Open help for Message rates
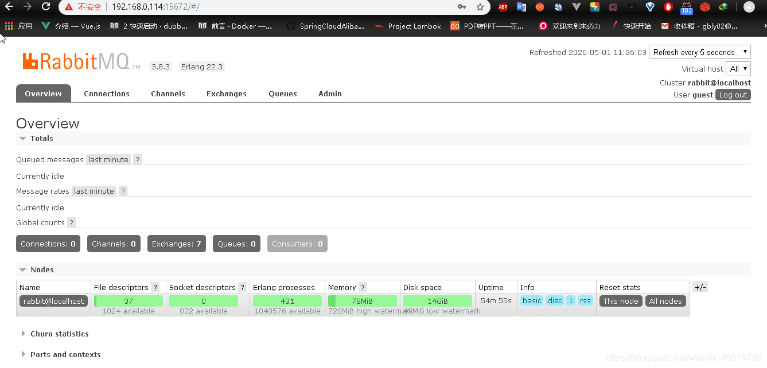This screenshot has width=767, height=368. pos(123,191)
